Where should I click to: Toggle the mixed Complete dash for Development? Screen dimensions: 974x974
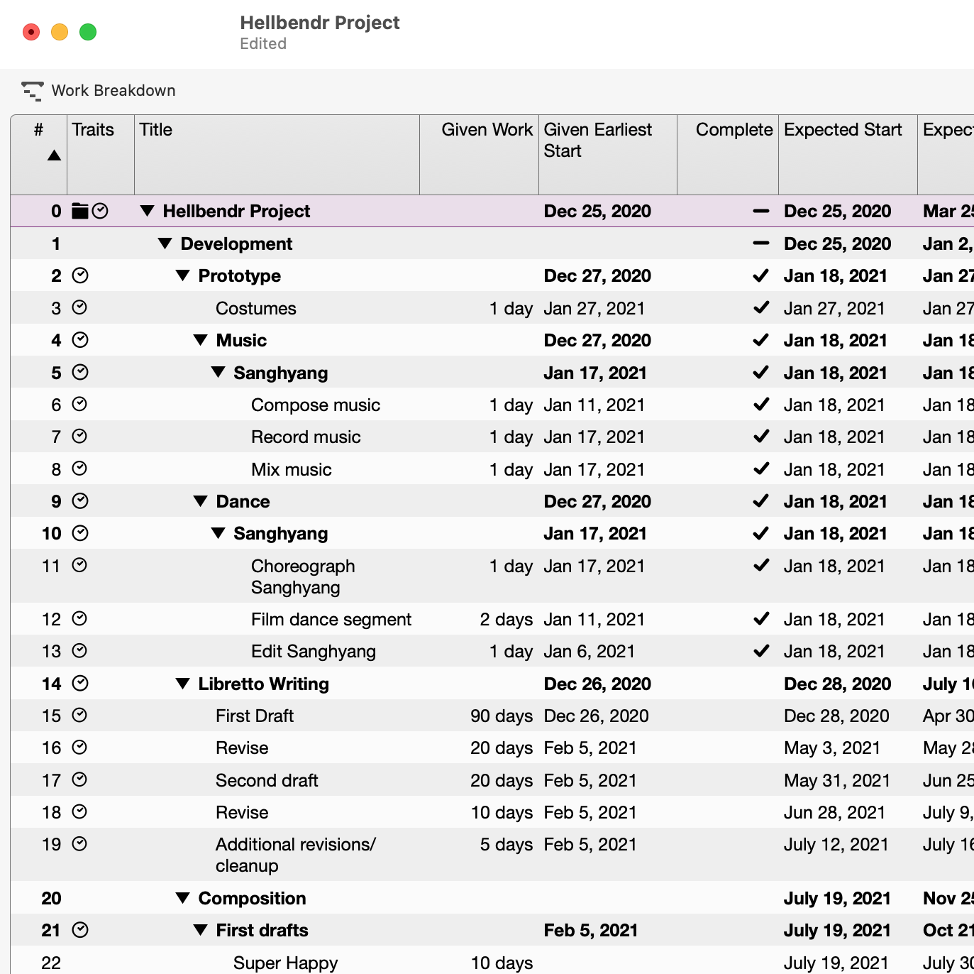tap(761, 243)
